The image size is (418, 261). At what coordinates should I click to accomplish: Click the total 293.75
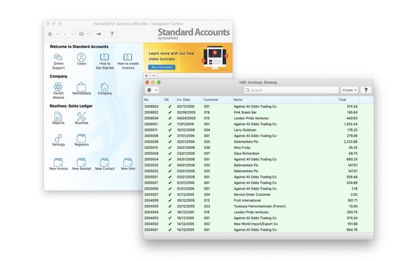coord(352,212)
